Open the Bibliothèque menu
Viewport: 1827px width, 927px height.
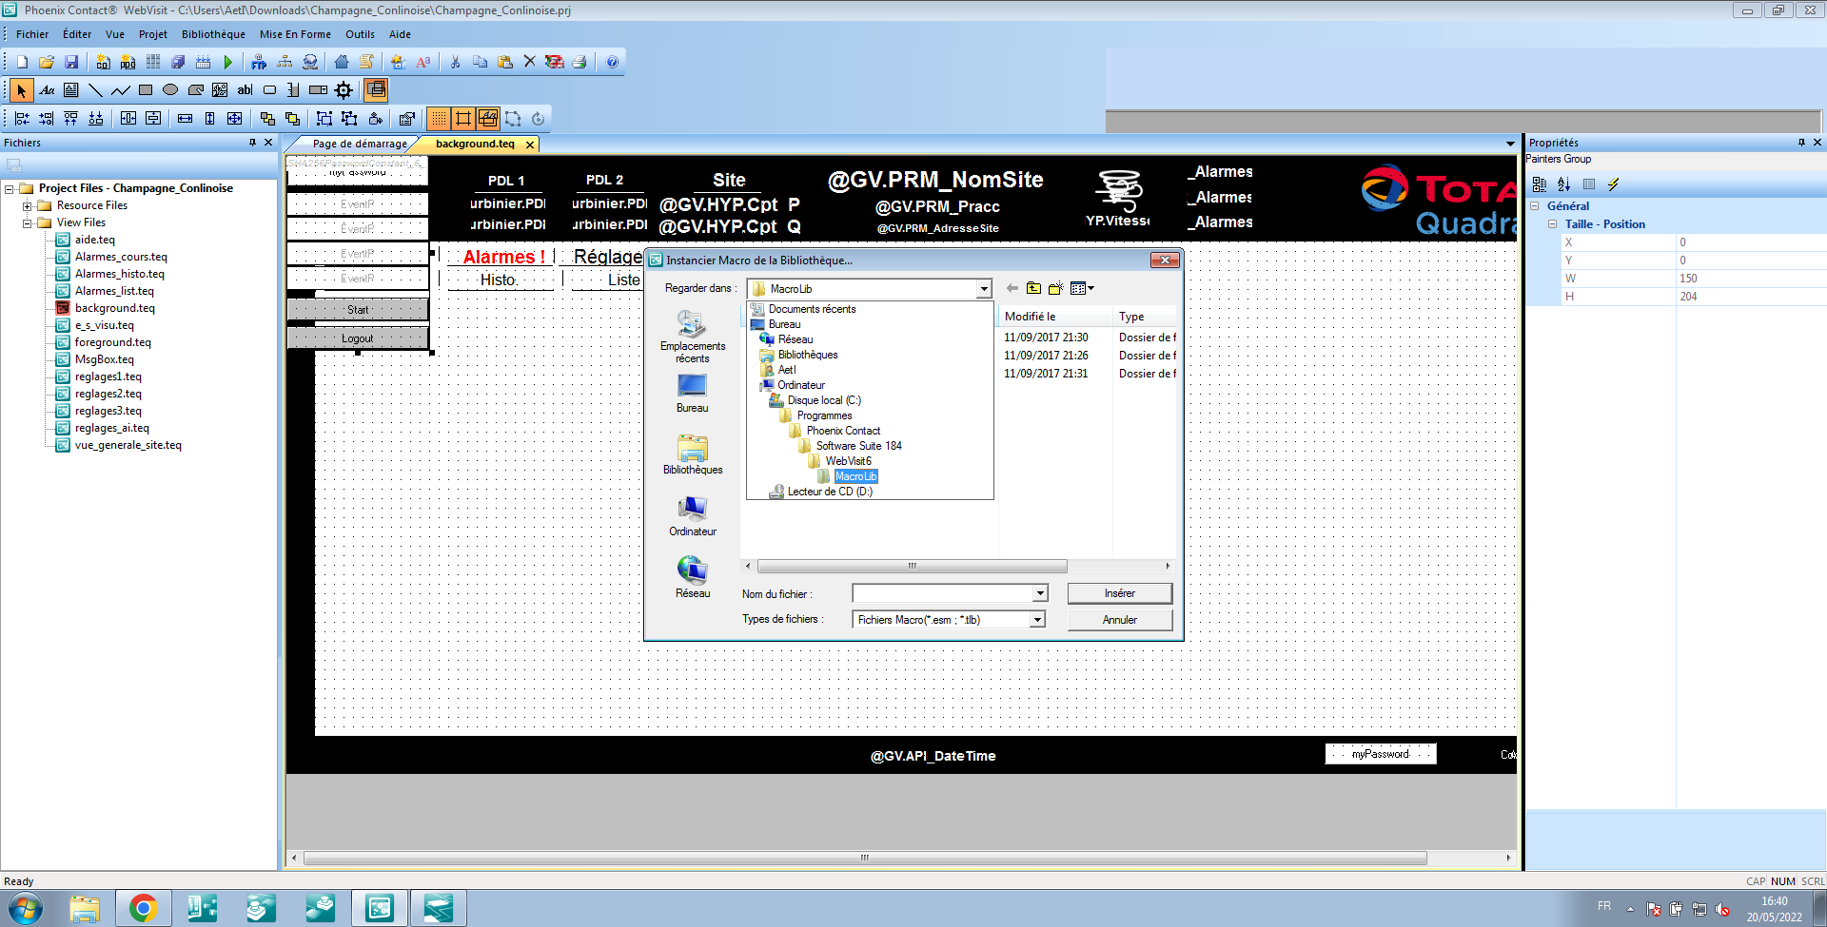point(213,34)
